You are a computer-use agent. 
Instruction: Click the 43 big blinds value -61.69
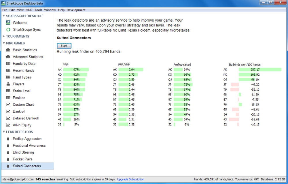[x=255, y=120]
